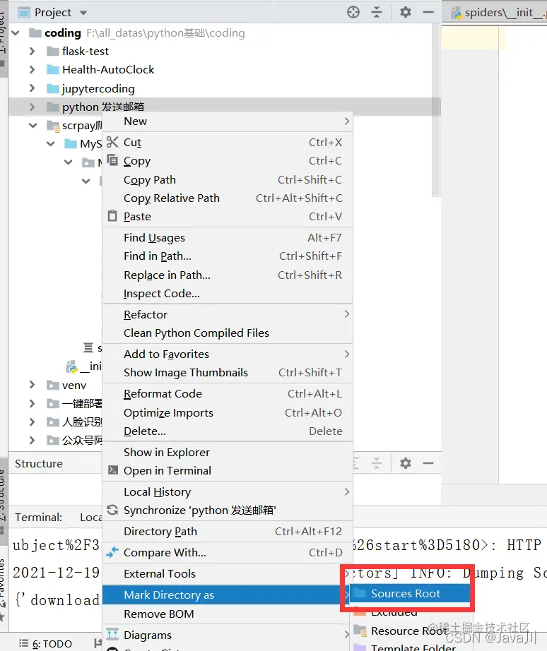547x651 pixels.
Task: Select External Tools
Action: pos(228,573)
